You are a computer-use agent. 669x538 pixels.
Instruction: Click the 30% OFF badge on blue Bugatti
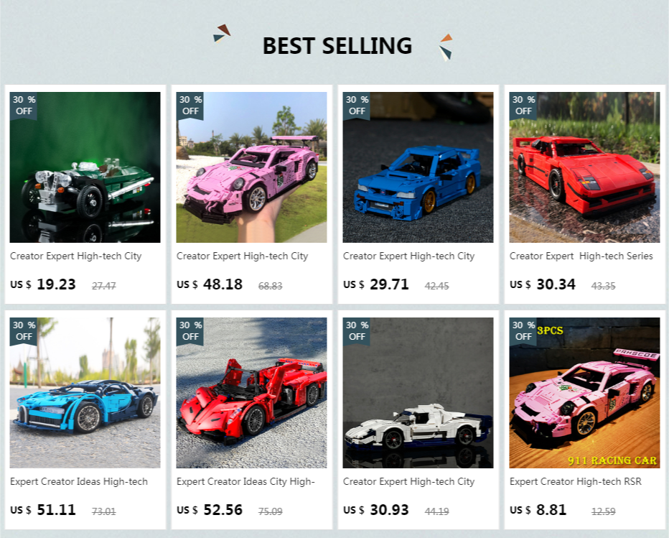(x=24, y=331)
